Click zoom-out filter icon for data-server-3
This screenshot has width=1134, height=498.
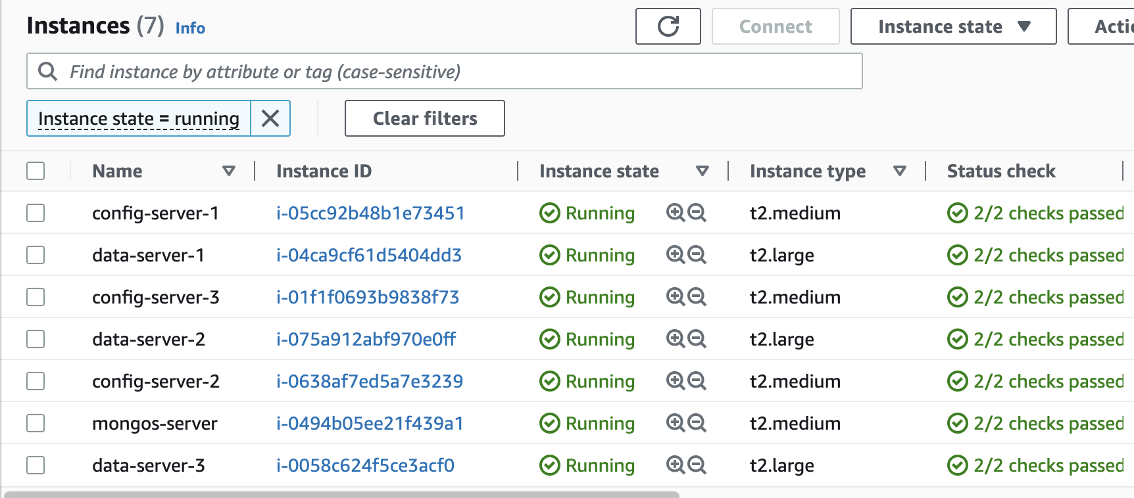[x=697, y=464]
